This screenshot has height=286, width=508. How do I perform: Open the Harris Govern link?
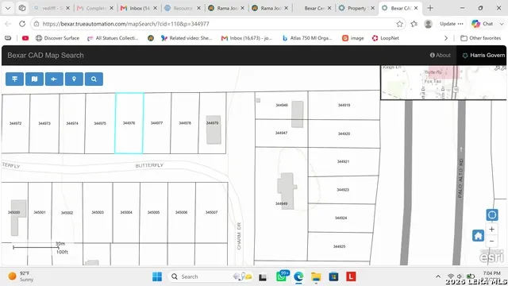(x=483, y=55)
